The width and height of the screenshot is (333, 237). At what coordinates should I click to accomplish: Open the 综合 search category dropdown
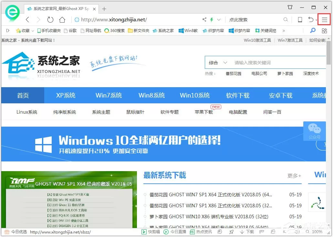[x=218, y=63]
